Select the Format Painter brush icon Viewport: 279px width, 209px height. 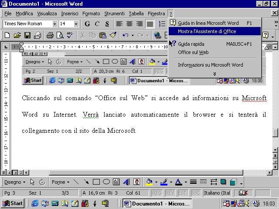pos(113,35)
